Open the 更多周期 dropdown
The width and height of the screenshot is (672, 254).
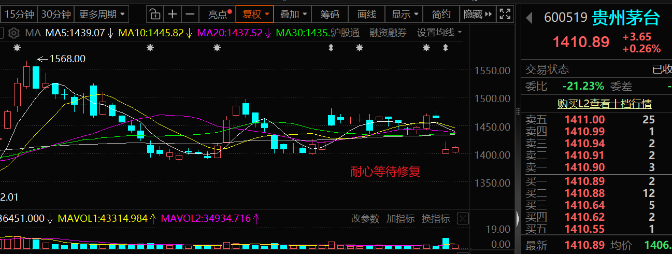click(102, 14)
